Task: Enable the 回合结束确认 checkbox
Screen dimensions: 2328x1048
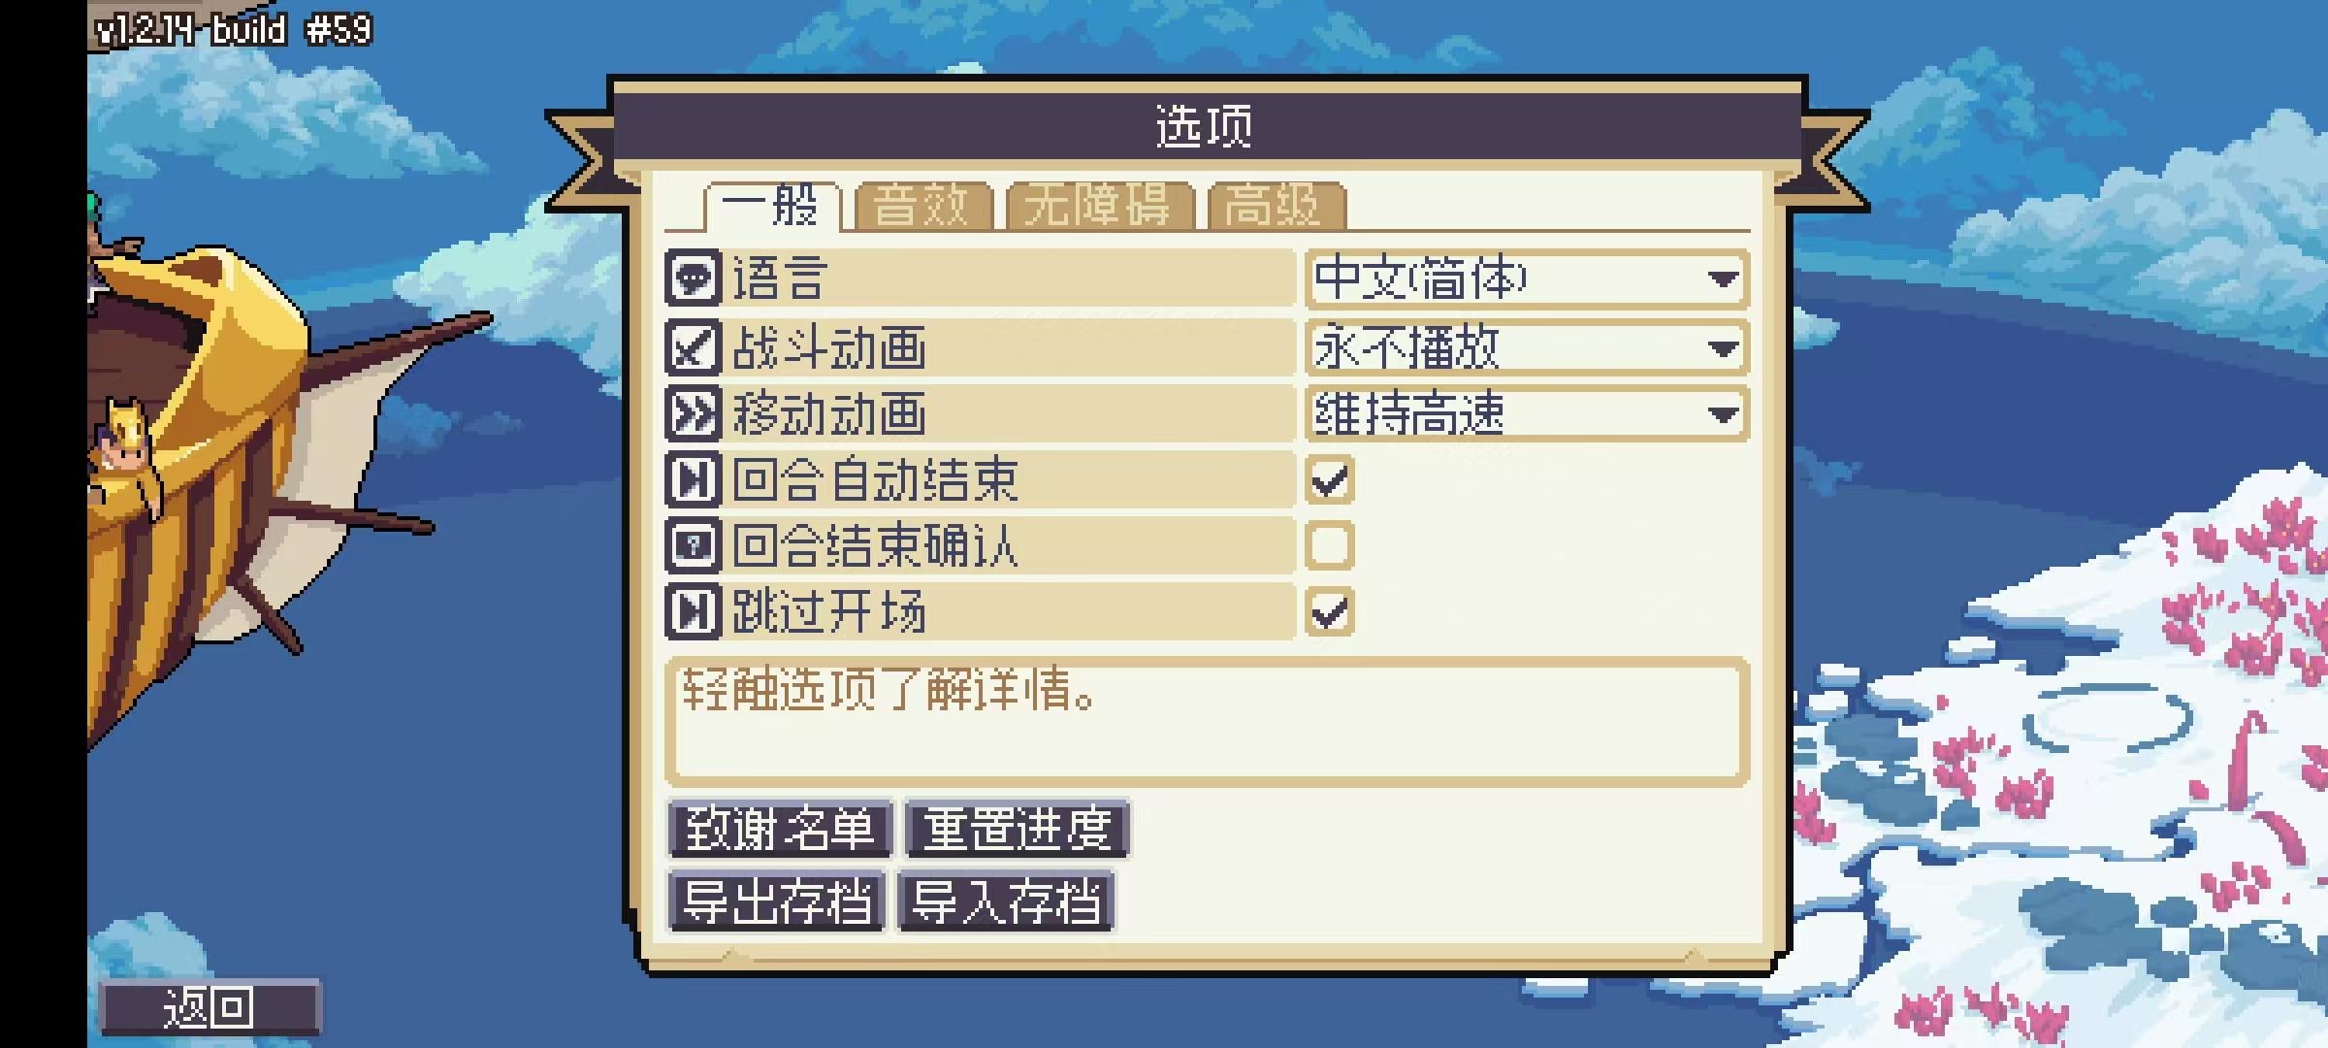Action: [x=1329, y=545]
